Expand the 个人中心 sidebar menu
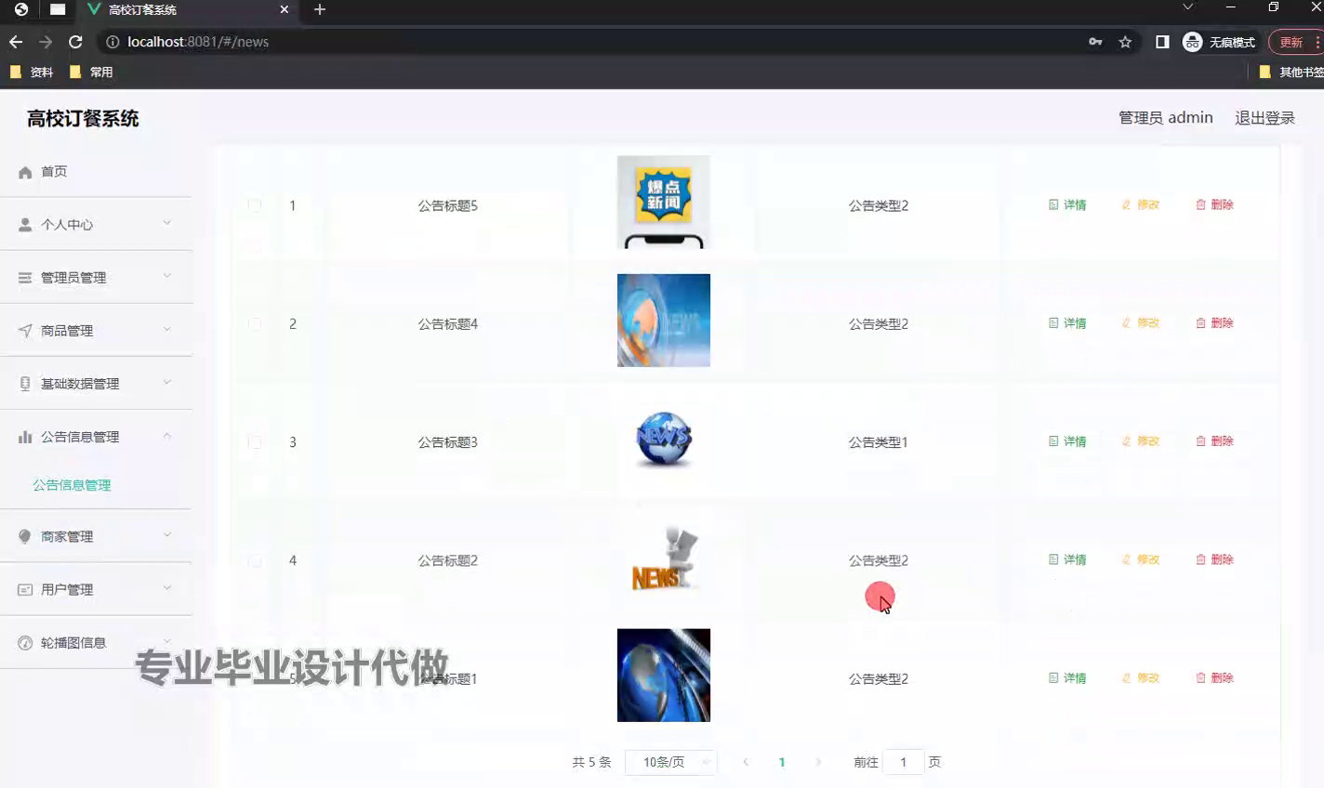Screen dimensions: 1324x788 (96, 224)
